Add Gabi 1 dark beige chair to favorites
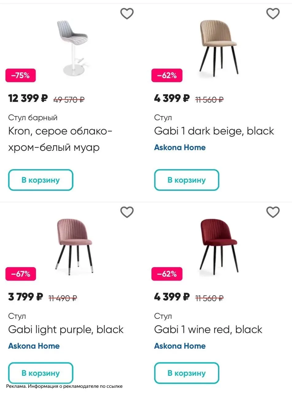The image size is (292, 393). (x=273, y=14)
